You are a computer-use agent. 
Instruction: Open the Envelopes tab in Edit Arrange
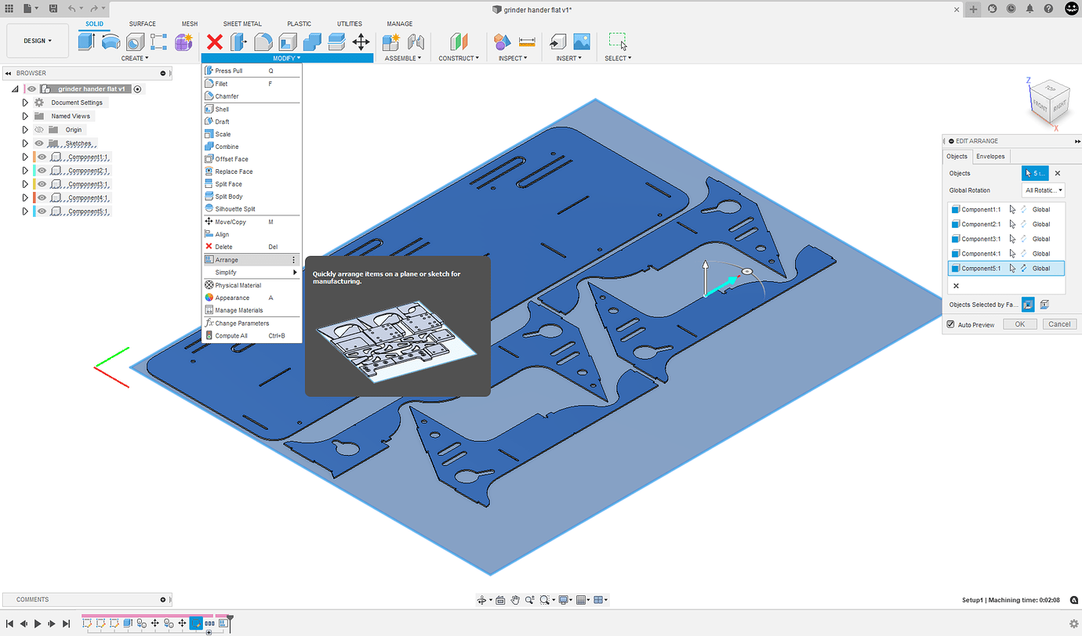tap(990, 156)
